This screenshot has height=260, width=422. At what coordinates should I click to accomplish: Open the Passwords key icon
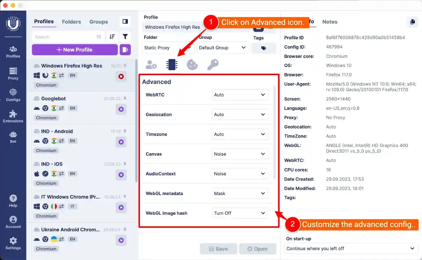(x=212, y=65)
